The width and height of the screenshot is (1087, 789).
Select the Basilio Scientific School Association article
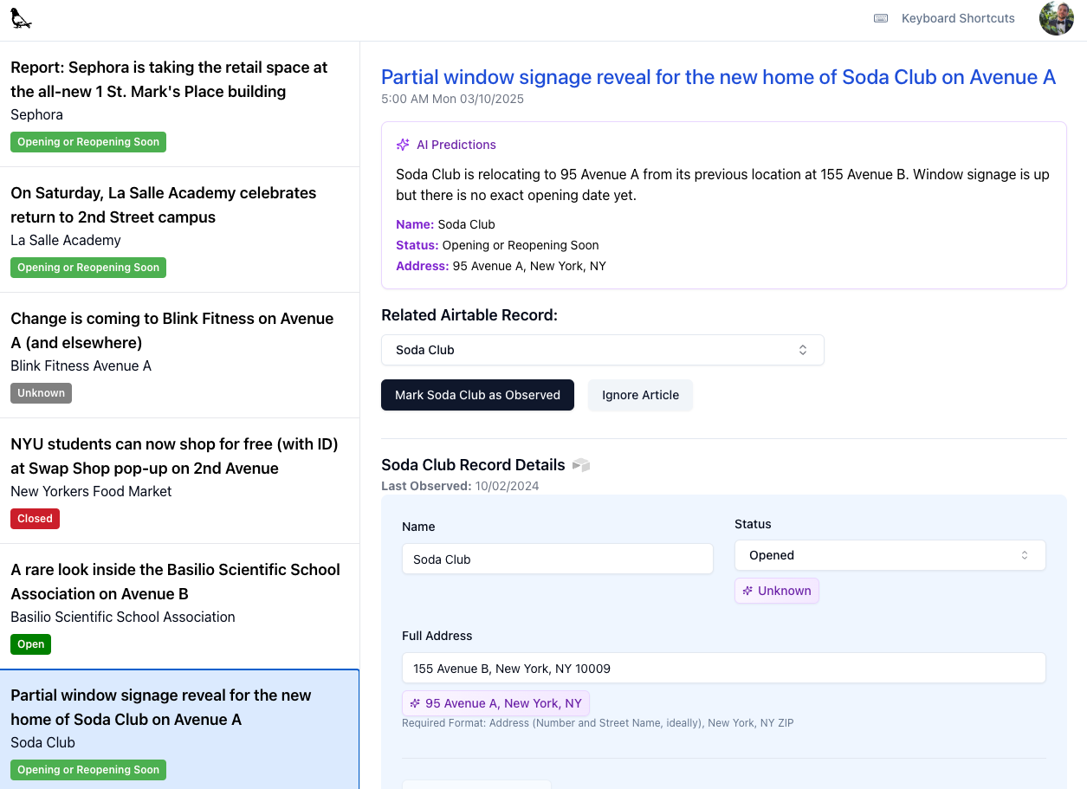179,606
